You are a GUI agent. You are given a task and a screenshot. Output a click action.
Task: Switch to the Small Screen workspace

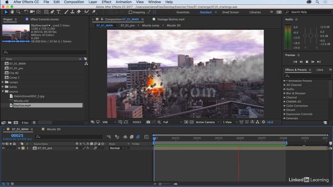230,12
